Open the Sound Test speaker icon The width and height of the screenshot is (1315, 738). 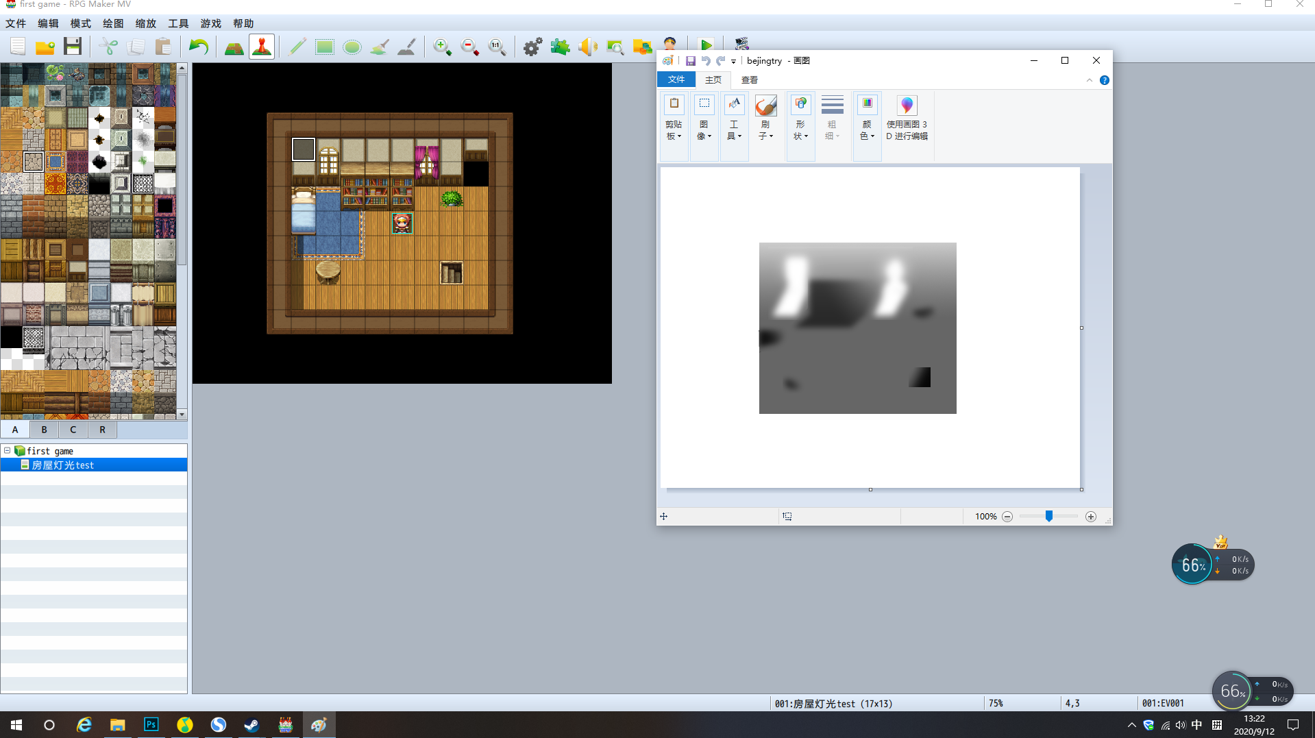[588, 47]
